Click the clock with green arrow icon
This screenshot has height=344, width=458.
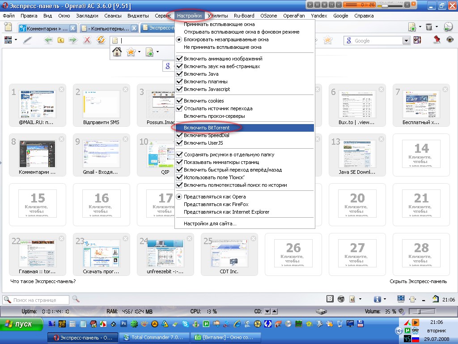[448, 27]
